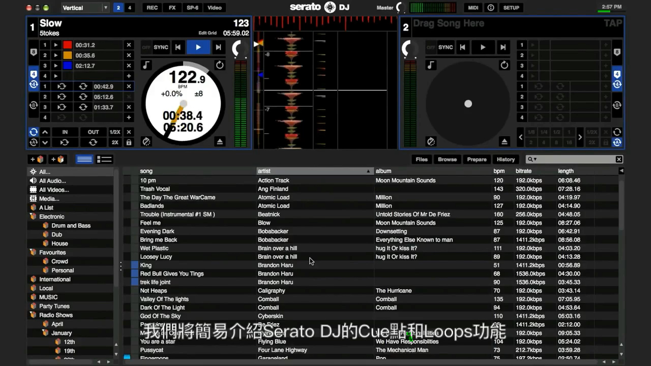This screenshot has width=651, height=366.
Task: Delete saved loop at 01:33.7
Action: (129, 107)
